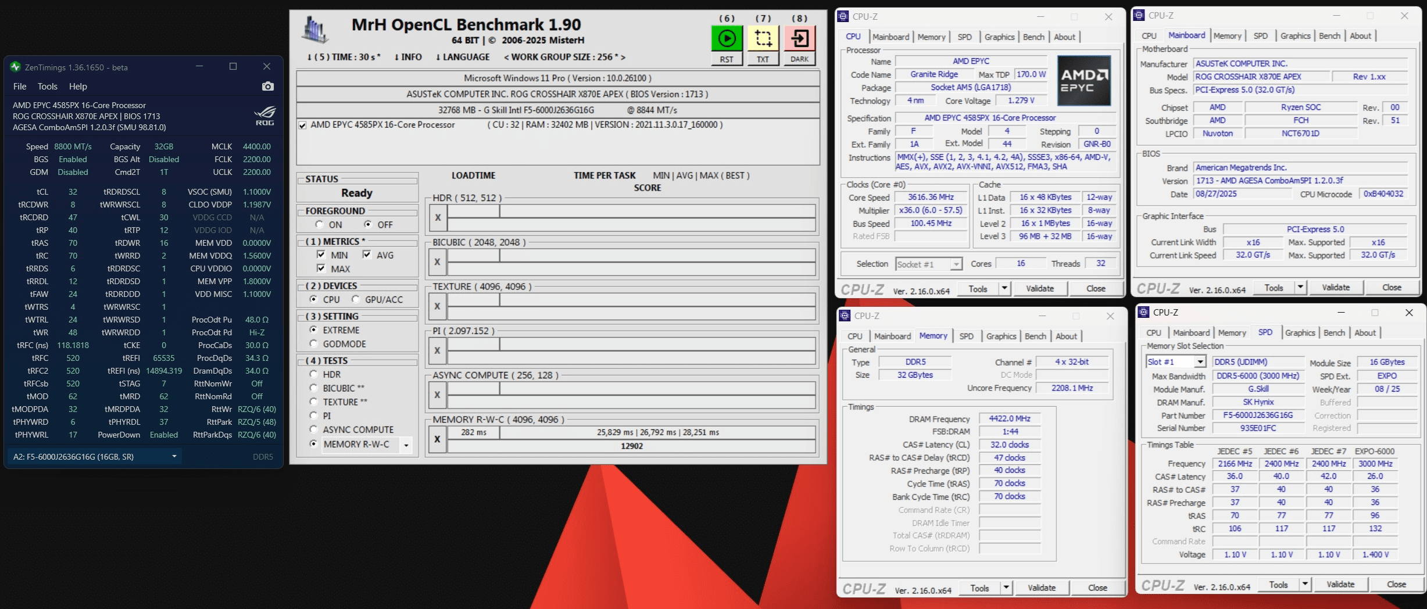Click the AMD EPYC logo in CPU-Z
The height and width of the screenshot is (609, 1427).
click(1084, 81)
